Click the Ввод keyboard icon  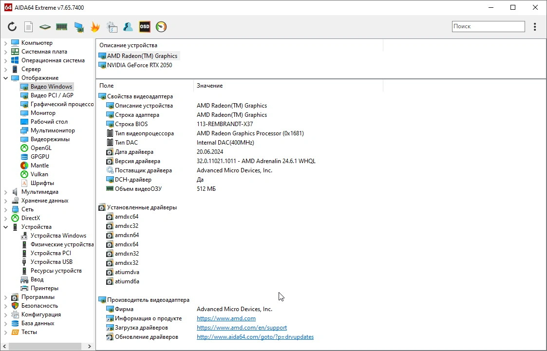pos(24,279)
